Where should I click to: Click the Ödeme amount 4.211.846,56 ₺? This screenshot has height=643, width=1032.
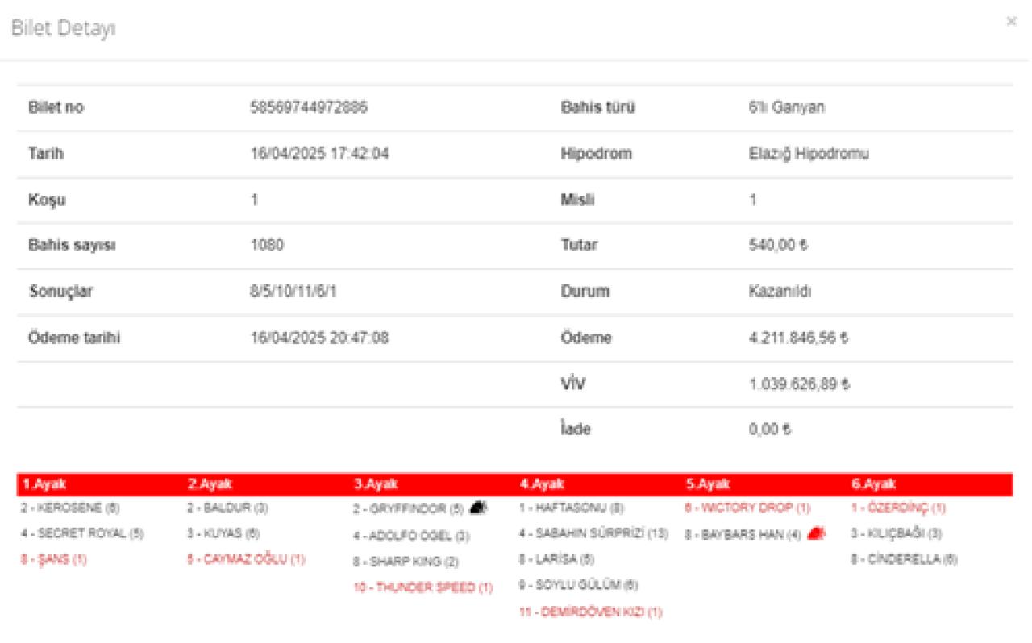[798, 338]
